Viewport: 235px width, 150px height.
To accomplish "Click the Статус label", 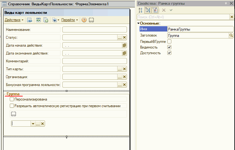I will tap(12, 37).
